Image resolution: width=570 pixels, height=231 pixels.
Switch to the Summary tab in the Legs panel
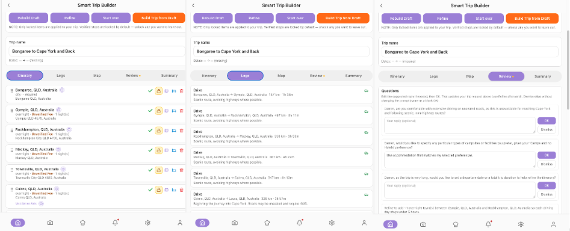(x=353, y=76)
